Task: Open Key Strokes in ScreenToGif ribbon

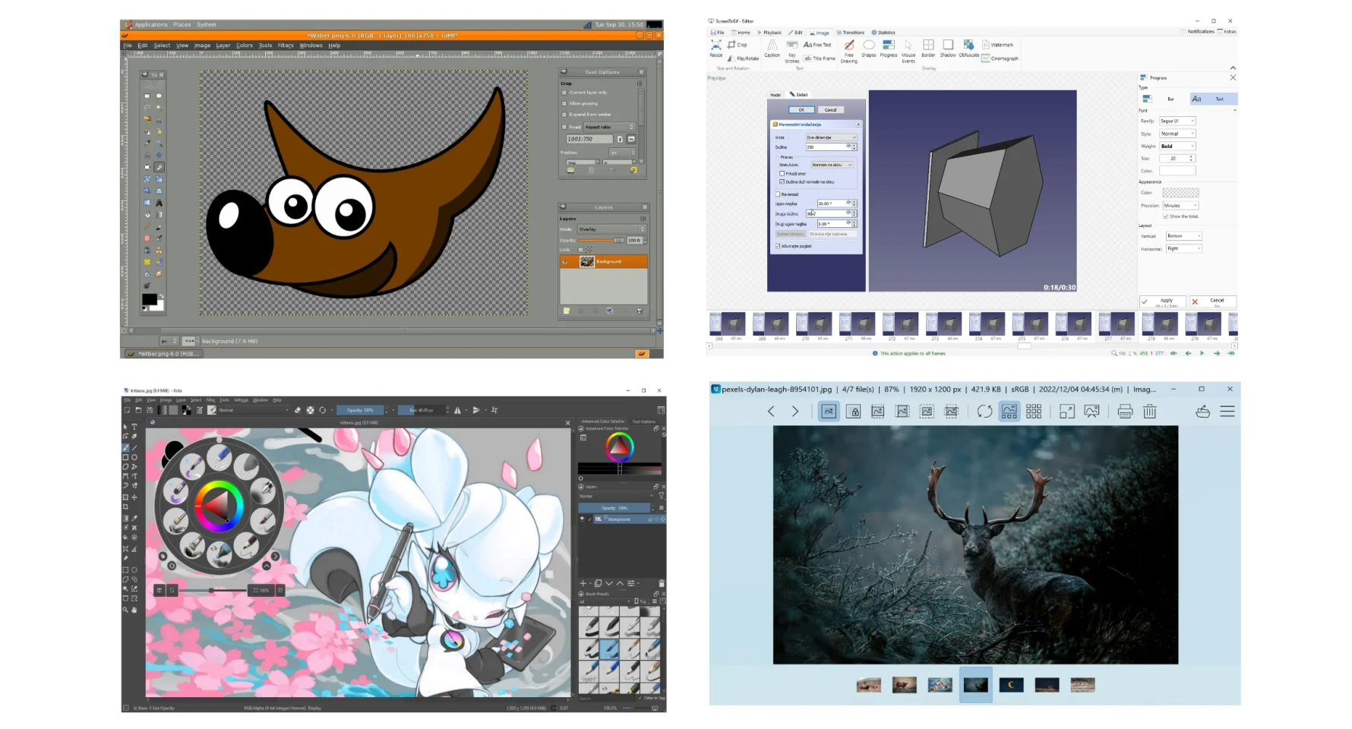Action: (792, 51)
